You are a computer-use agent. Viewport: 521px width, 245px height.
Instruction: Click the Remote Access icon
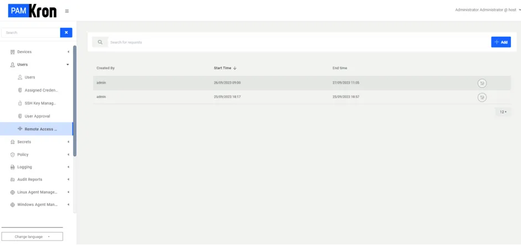click(20, 129)
